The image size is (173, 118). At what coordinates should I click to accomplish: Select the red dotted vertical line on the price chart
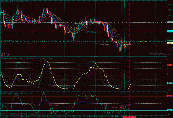tap(130, 29)
